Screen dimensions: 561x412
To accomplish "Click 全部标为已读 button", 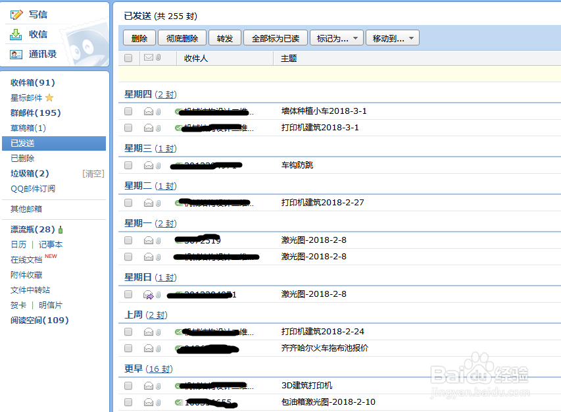I will tap(276, 38).
